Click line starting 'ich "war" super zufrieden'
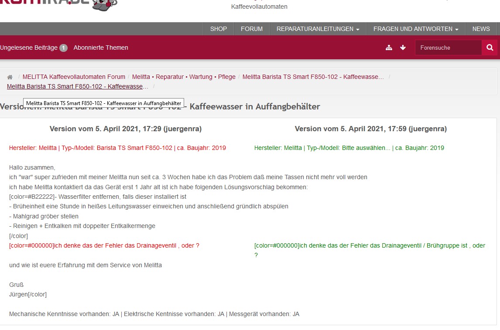Screen dimensions: 500x330 click(188, 177)
